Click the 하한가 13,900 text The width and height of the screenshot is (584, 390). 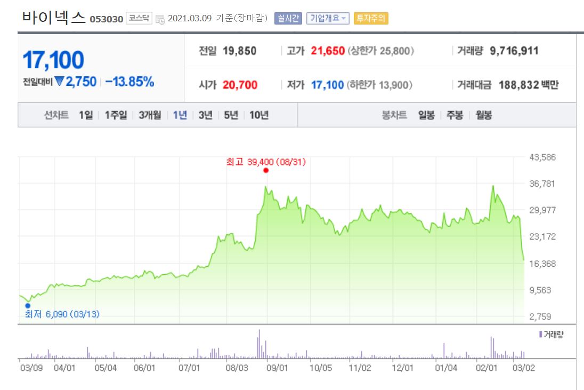(x=379, y=85)
